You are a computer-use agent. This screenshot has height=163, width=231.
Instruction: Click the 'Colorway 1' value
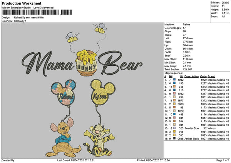[x=20, y=21]
